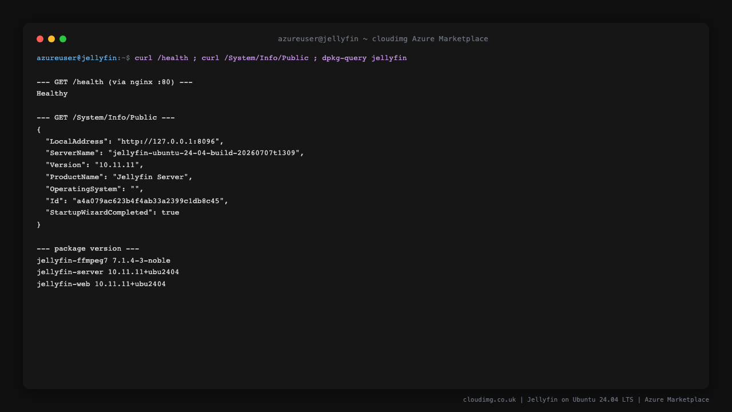Click the 'jellyfin-web 10.11.11+ubu2404' line

point(101,284)
